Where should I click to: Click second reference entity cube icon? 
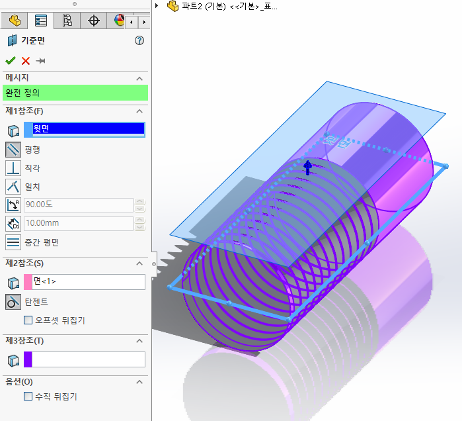point(13,283)
